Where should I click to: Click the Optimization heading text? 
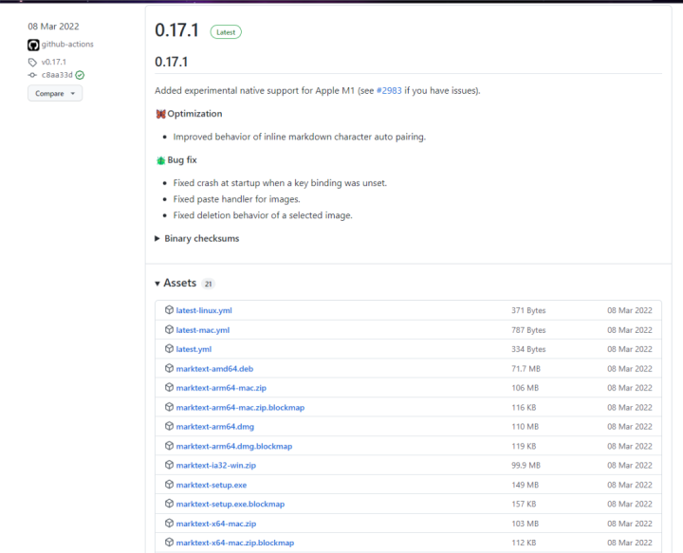pos(194,114)
